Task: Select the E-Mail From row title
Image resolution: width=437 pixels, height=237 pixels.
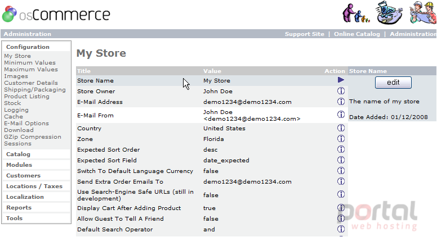Action: [x=95, y=115]
